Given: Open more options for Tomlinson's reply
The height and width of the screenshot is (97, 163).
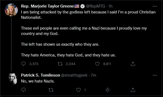Looking at the screenshot, I should pos(155,75).
